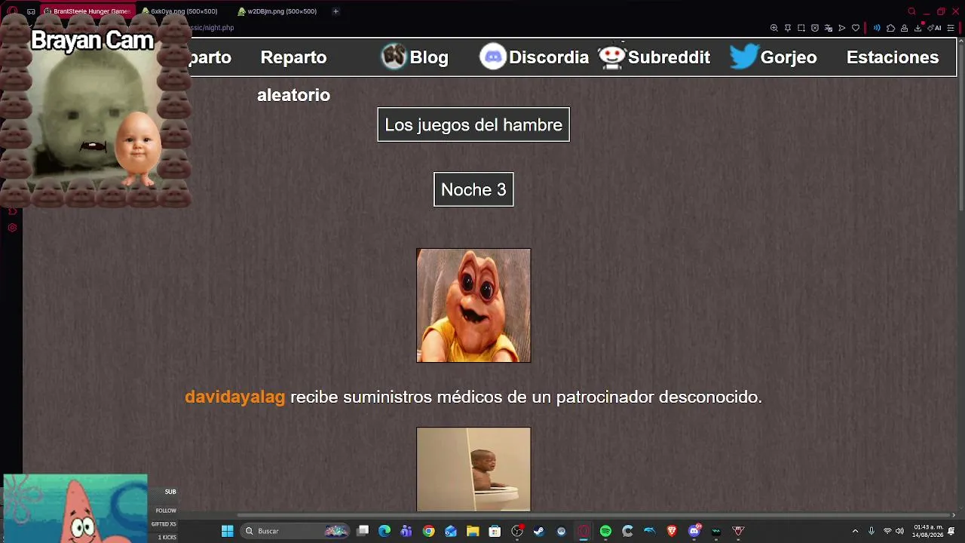Open the AI assistant icon
965x543 pixels.
click(x=936, y=28)
